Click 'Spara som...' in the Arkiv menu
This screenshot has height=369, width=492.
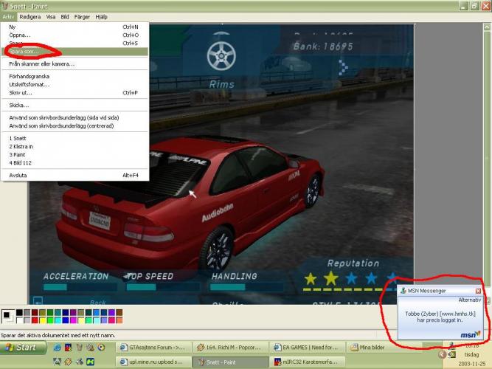tap(30, 52)
